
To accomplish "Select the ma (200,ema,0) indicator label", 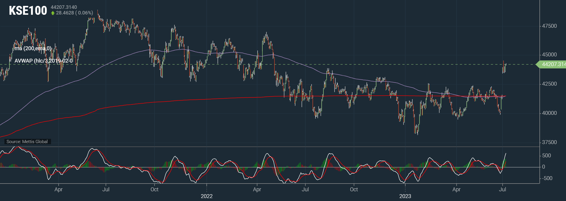I will click(33, 48).
